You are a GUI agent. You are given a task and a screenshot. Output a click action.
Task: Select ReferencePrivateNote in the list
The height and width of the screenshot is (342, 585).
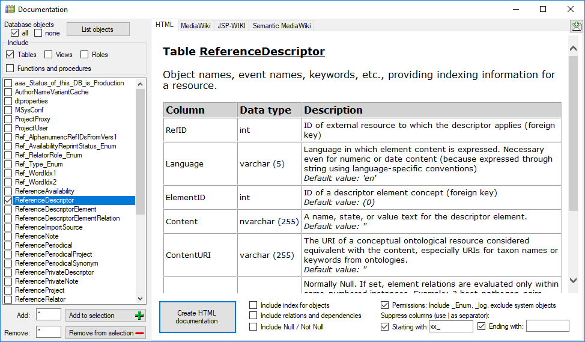pos(47,281)
